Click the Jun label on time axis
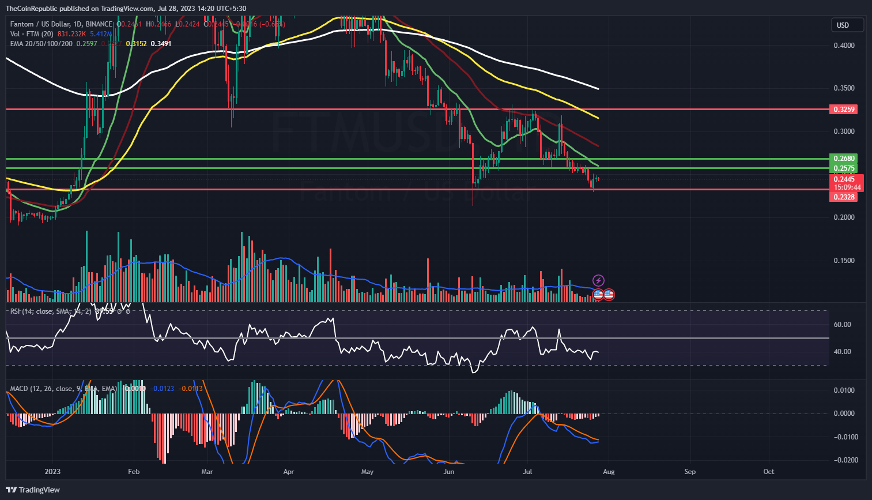The height and width of the screenshot is (500, 872). click(448, 472)
